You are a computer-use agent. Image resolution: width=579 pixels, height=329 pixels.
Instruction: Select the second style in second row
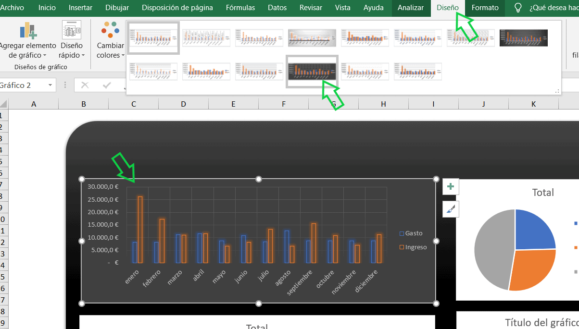point(206,72)
